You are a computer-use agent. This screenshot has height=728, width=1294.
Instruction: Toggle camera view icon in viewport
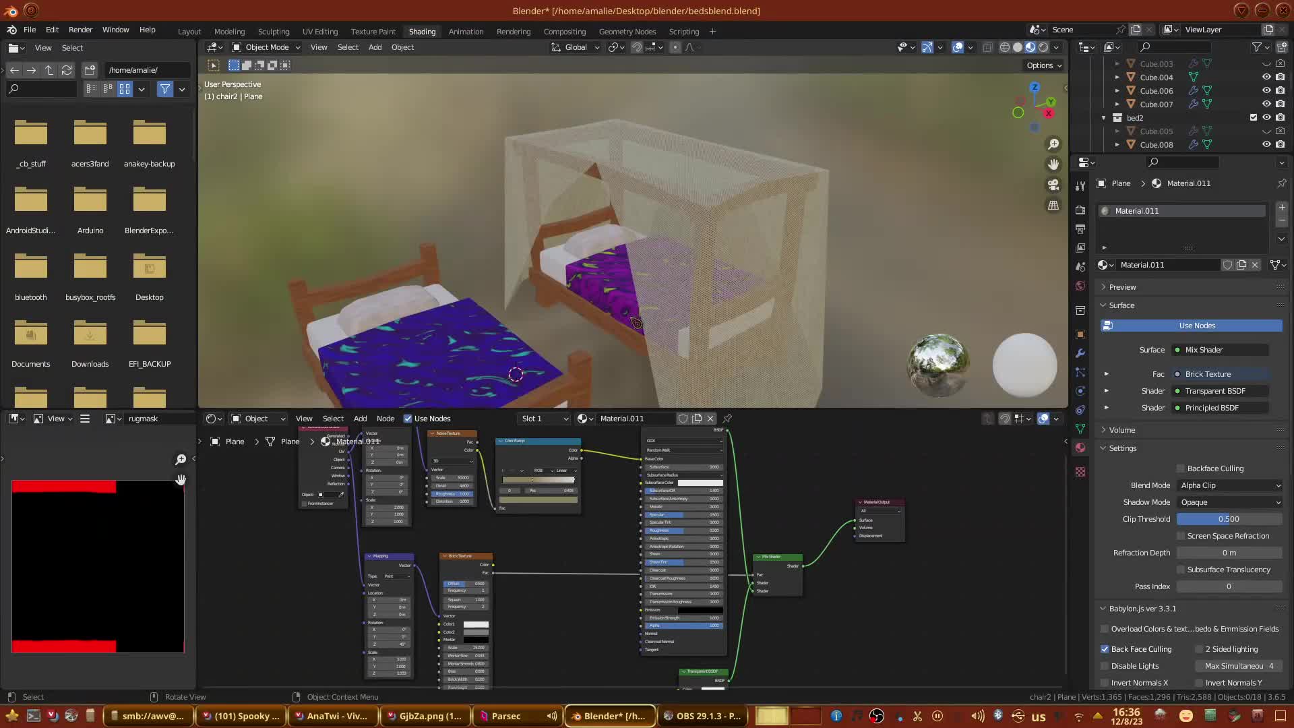[x=1053, y=185]
